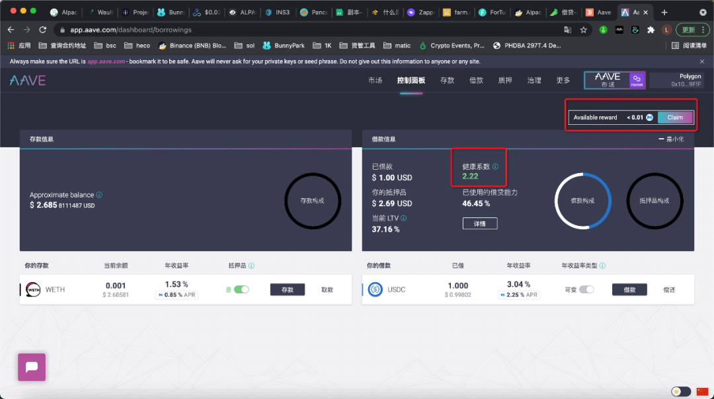
Task: Select the 质押 menu item
Action: (505, 80)
